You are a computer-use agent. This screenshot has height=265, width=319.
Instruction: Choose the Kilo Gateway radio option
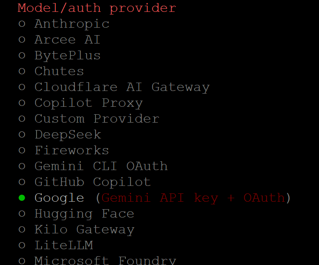click(x=22, y=230)
